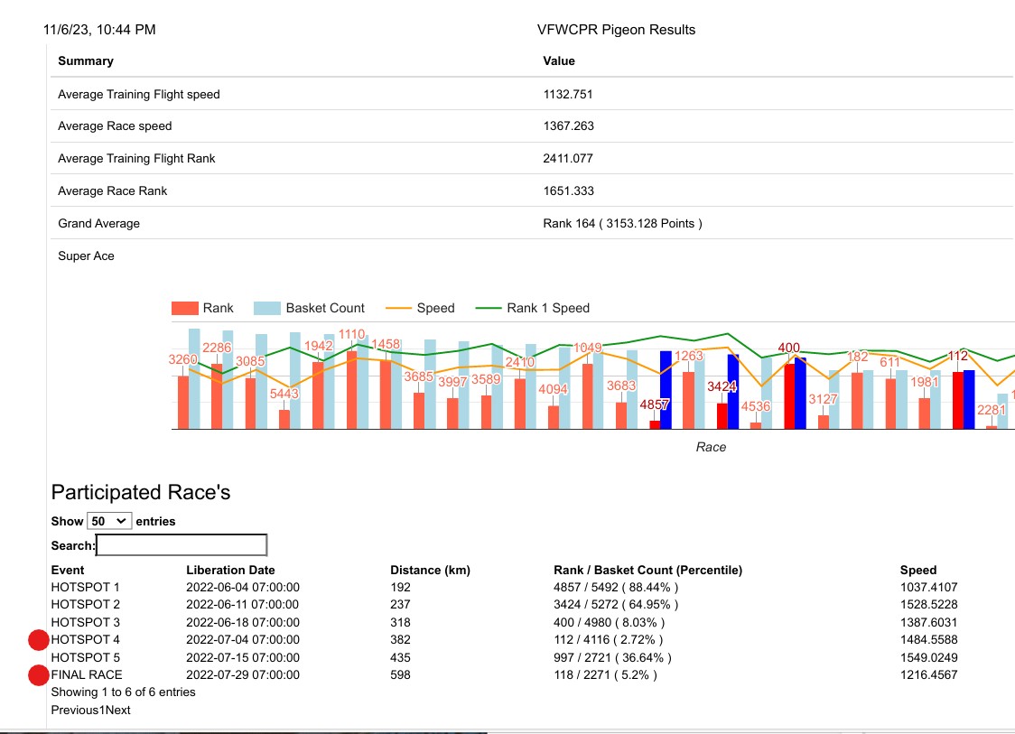Viewport: 1015px width, 734px height.
Task: Go to Previous page of entries
Action: click(x=75, y=710)
